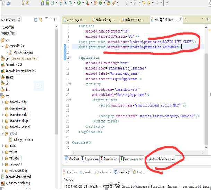Click the editor vertical scrollbar thumb
The width and height of the screenshot is (211, 190).
click(206, 99)
